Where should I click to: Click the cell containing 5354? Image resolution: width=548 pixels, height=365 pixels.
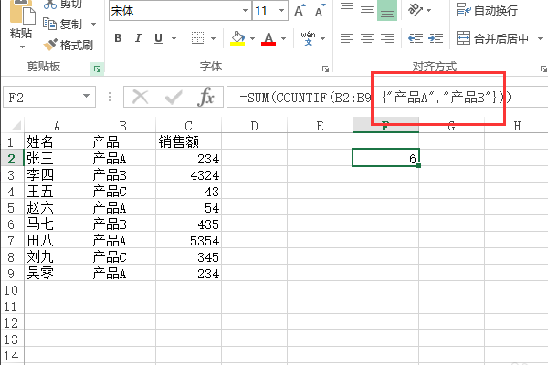click(188, 240)
